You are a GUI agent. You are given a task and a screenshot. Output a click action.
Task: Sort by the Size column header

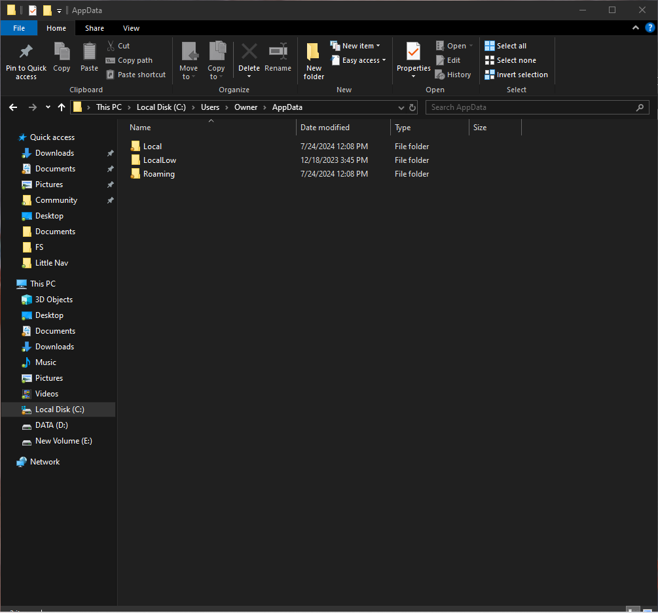coord(495,128)
